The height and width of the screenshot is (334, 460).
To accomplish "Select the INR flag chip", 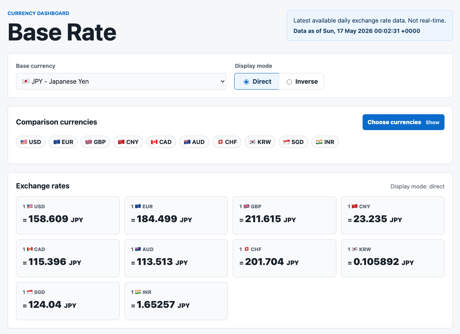I will 325,142.
